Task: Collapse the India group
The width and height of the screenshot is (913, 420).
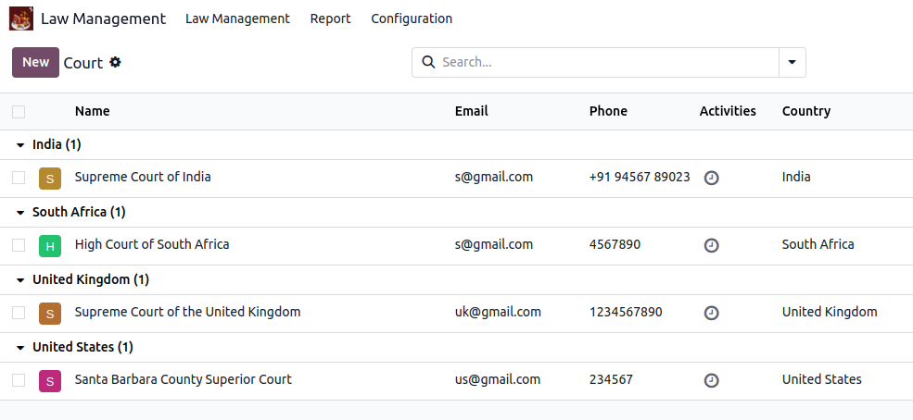Action: click(20, 145)
